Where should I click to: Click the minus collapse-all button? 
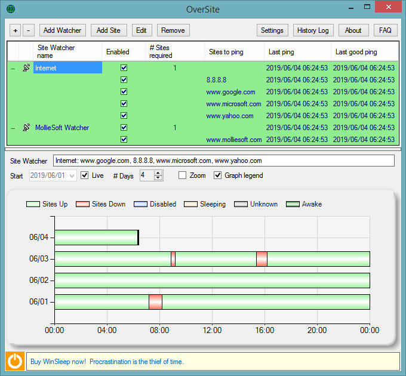click(29, 30)
